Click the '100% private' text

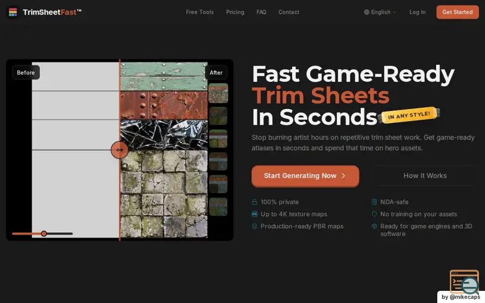(279, 202)
